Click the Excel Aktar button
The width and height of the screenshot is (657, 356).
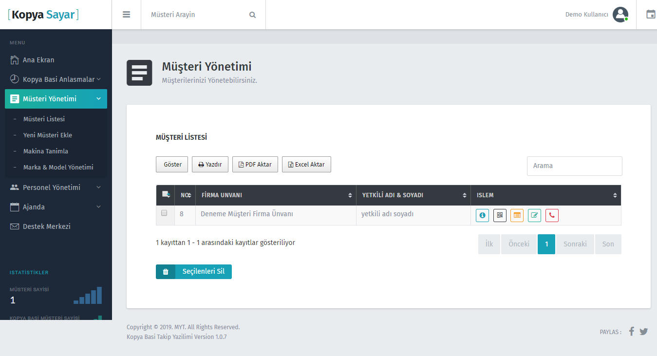tap(306, 165)
